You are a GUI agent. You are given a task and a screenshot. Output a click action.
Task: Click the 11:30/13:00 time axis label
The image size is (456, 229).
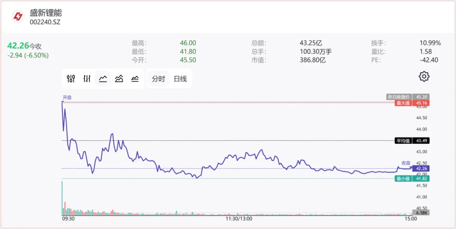(x=239, y=218)
